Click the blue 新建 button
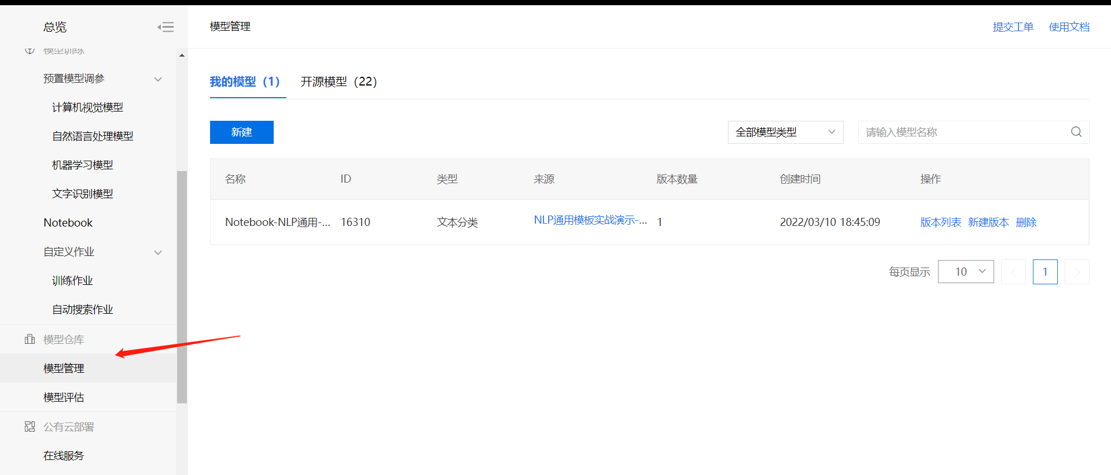This screenshot has width=1111, height=475. click(x=242, y=132)
